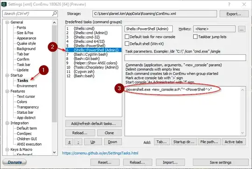Enable Default task for new console

coord(127,37)
